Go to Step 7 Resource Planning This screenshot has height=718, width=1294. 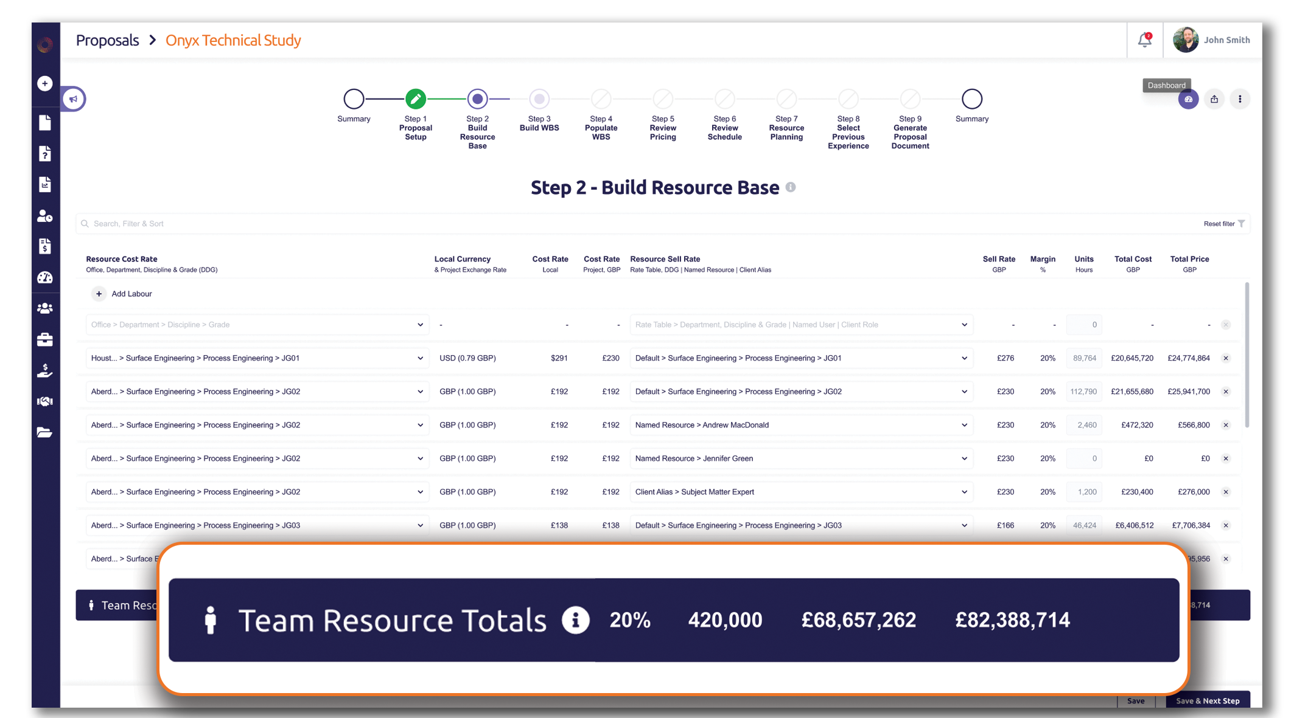coord(786,98)
